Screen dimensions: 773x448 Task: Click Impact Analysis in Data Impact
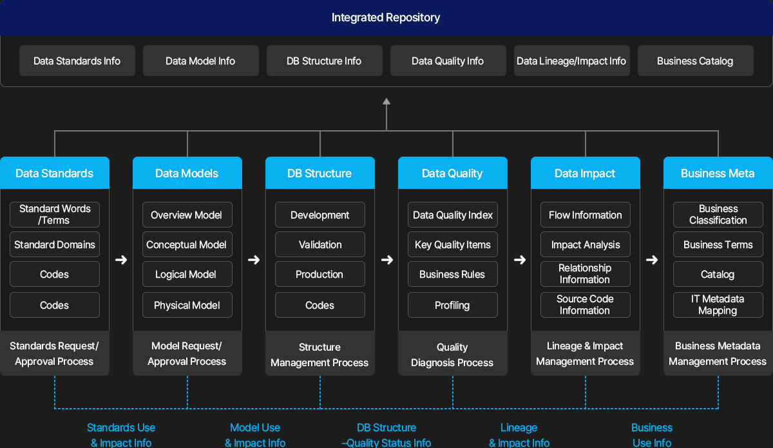coord(586,244)
